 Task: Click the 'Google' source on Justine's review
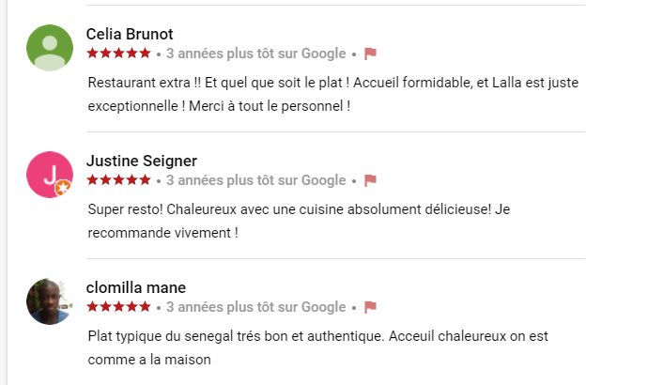[324, 180]
